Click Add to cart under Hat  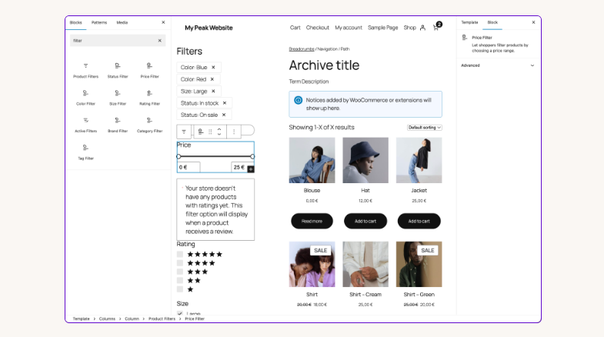(x=365, y=221)
